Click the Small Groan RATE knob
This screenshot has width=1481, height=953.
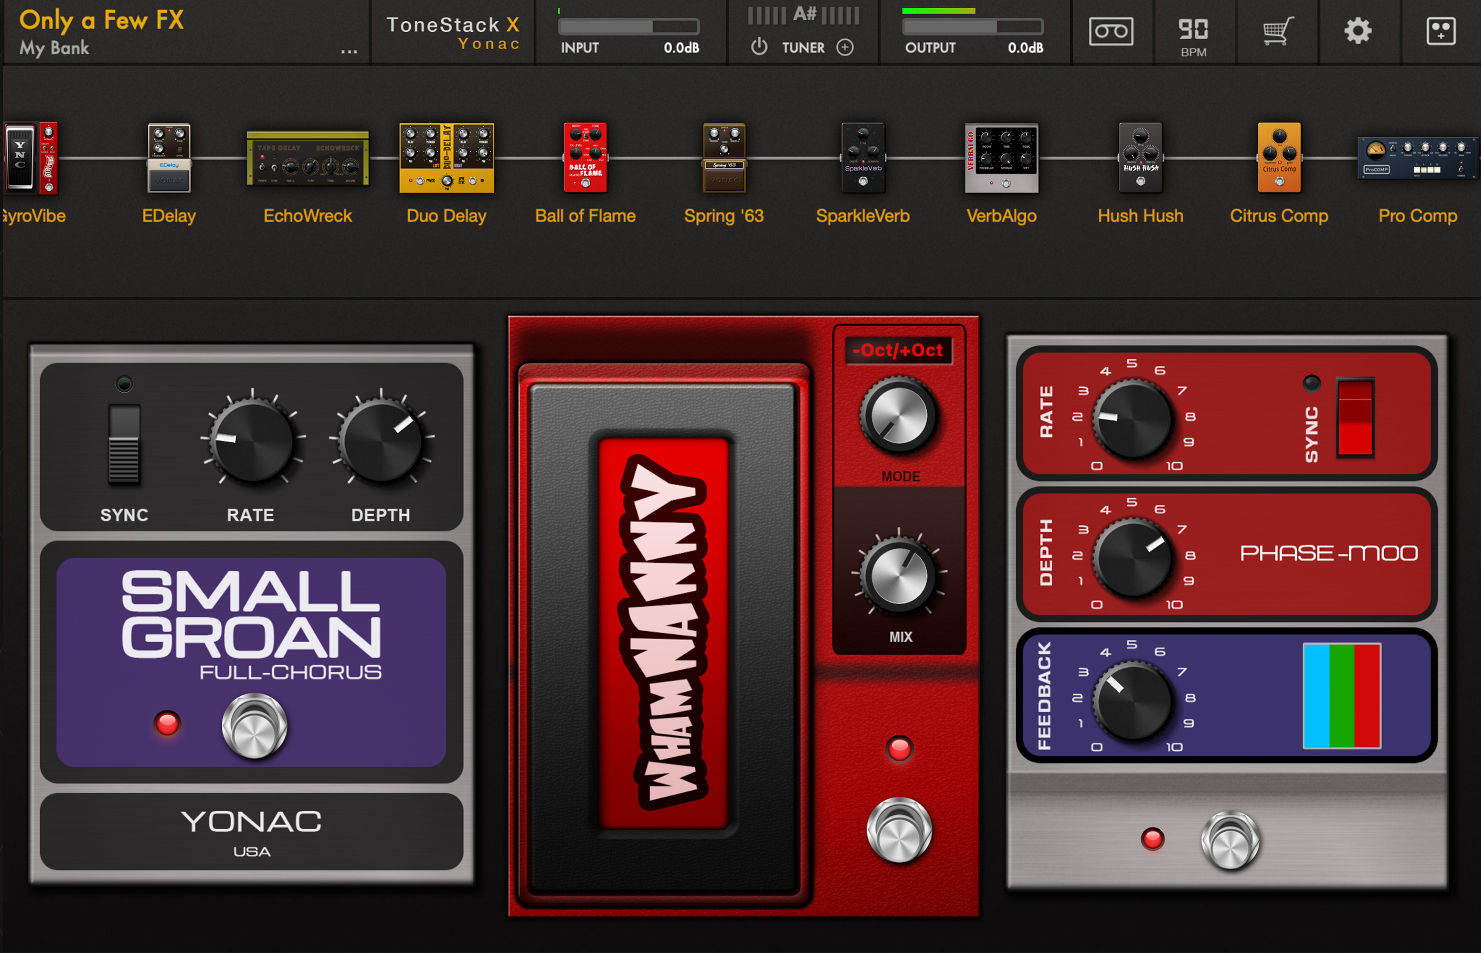coord(252,441)
